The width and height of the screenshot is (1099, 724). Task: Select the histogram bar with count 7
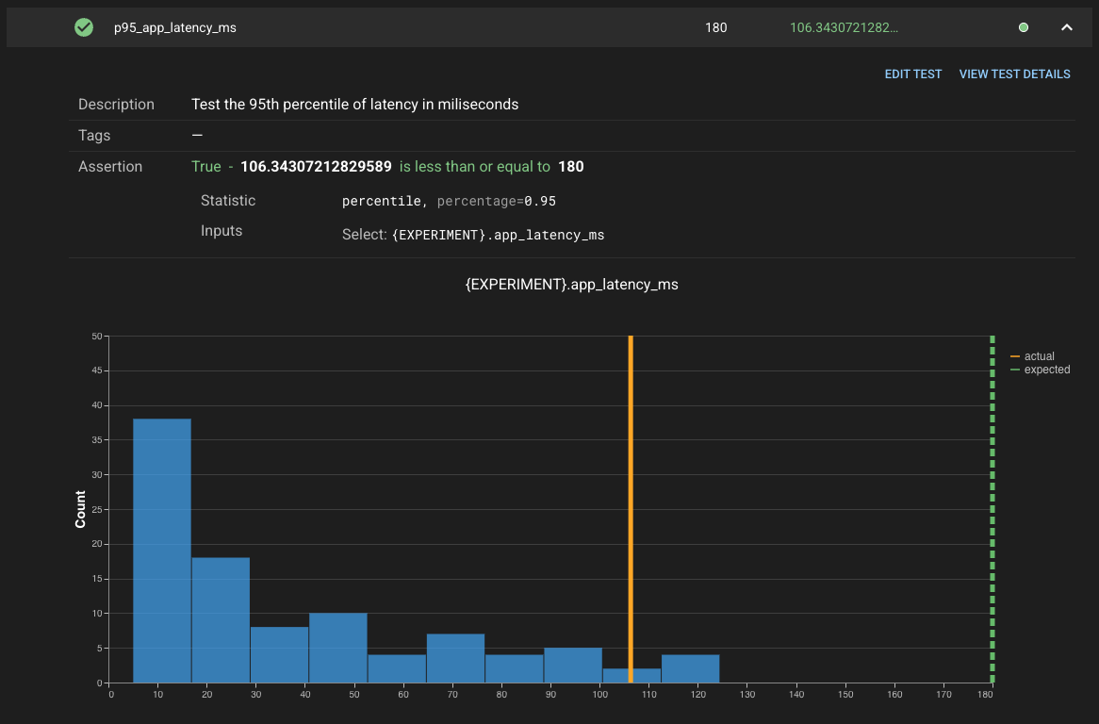pos(455,658)
